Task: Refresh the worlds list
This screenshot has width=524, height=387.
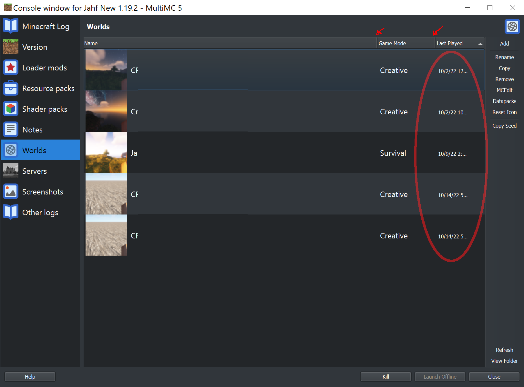Action: (x=504, y=350)
